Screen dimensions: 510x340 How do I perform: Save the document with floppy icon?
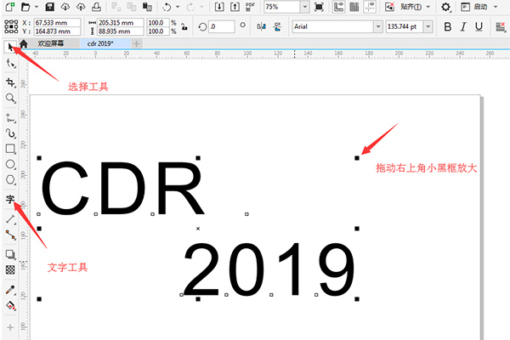49,7
